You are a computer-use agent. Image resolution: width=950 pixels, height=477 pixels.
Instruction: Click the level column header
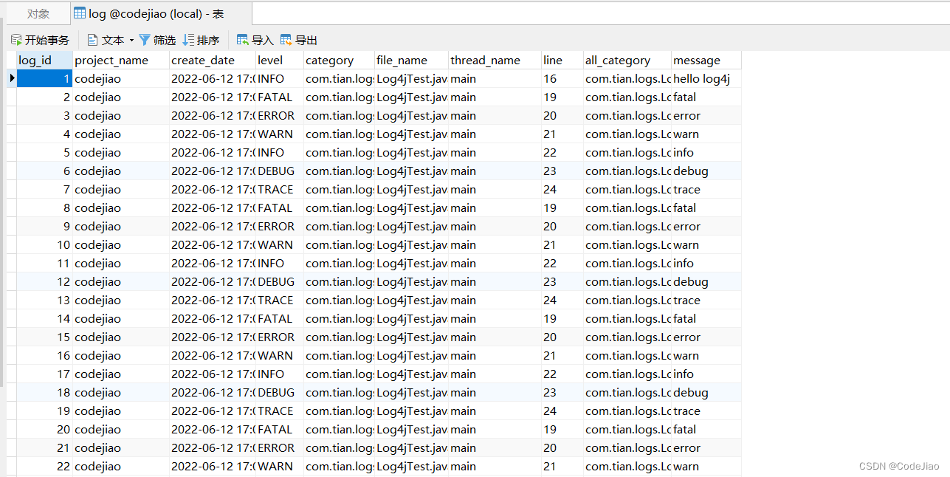point(279,61)
